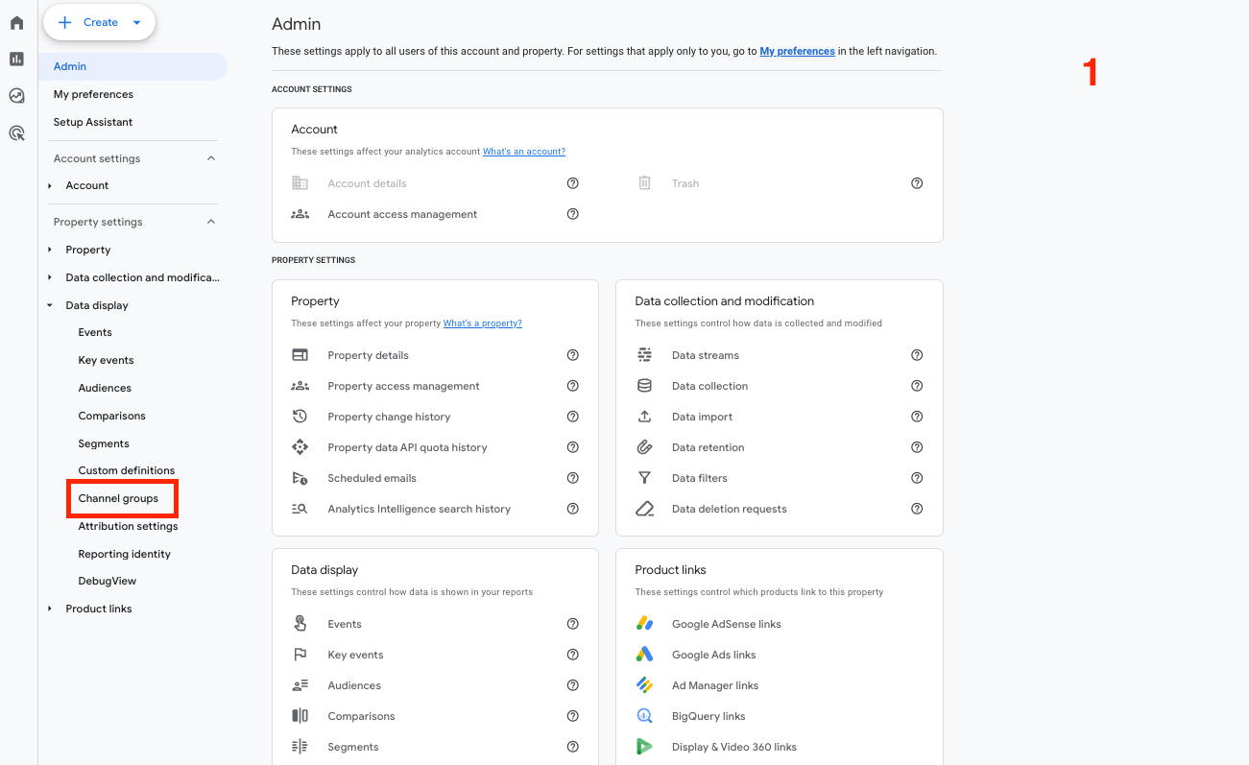
Task: Click the Create button
Action: tap(99, 22)
